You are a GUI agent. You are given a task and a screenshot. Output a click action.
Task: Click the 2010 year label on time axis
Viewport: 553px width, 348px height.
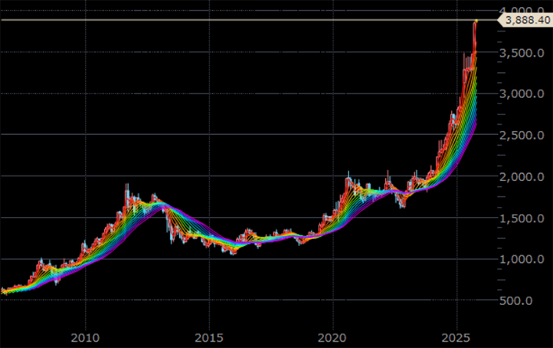[x=85, y=337]
